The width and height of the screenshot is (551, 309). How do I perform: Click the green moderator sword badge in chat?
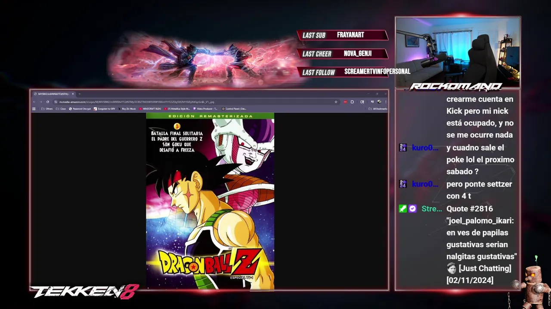tap(402, 209)
